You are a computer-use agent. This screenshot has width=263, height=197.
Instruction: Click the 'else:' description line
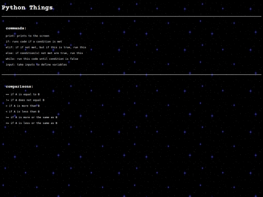click(44, 53)
